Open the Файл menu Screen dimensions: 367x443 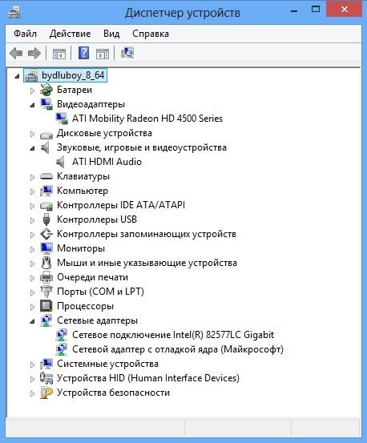[x=25, y=34]
